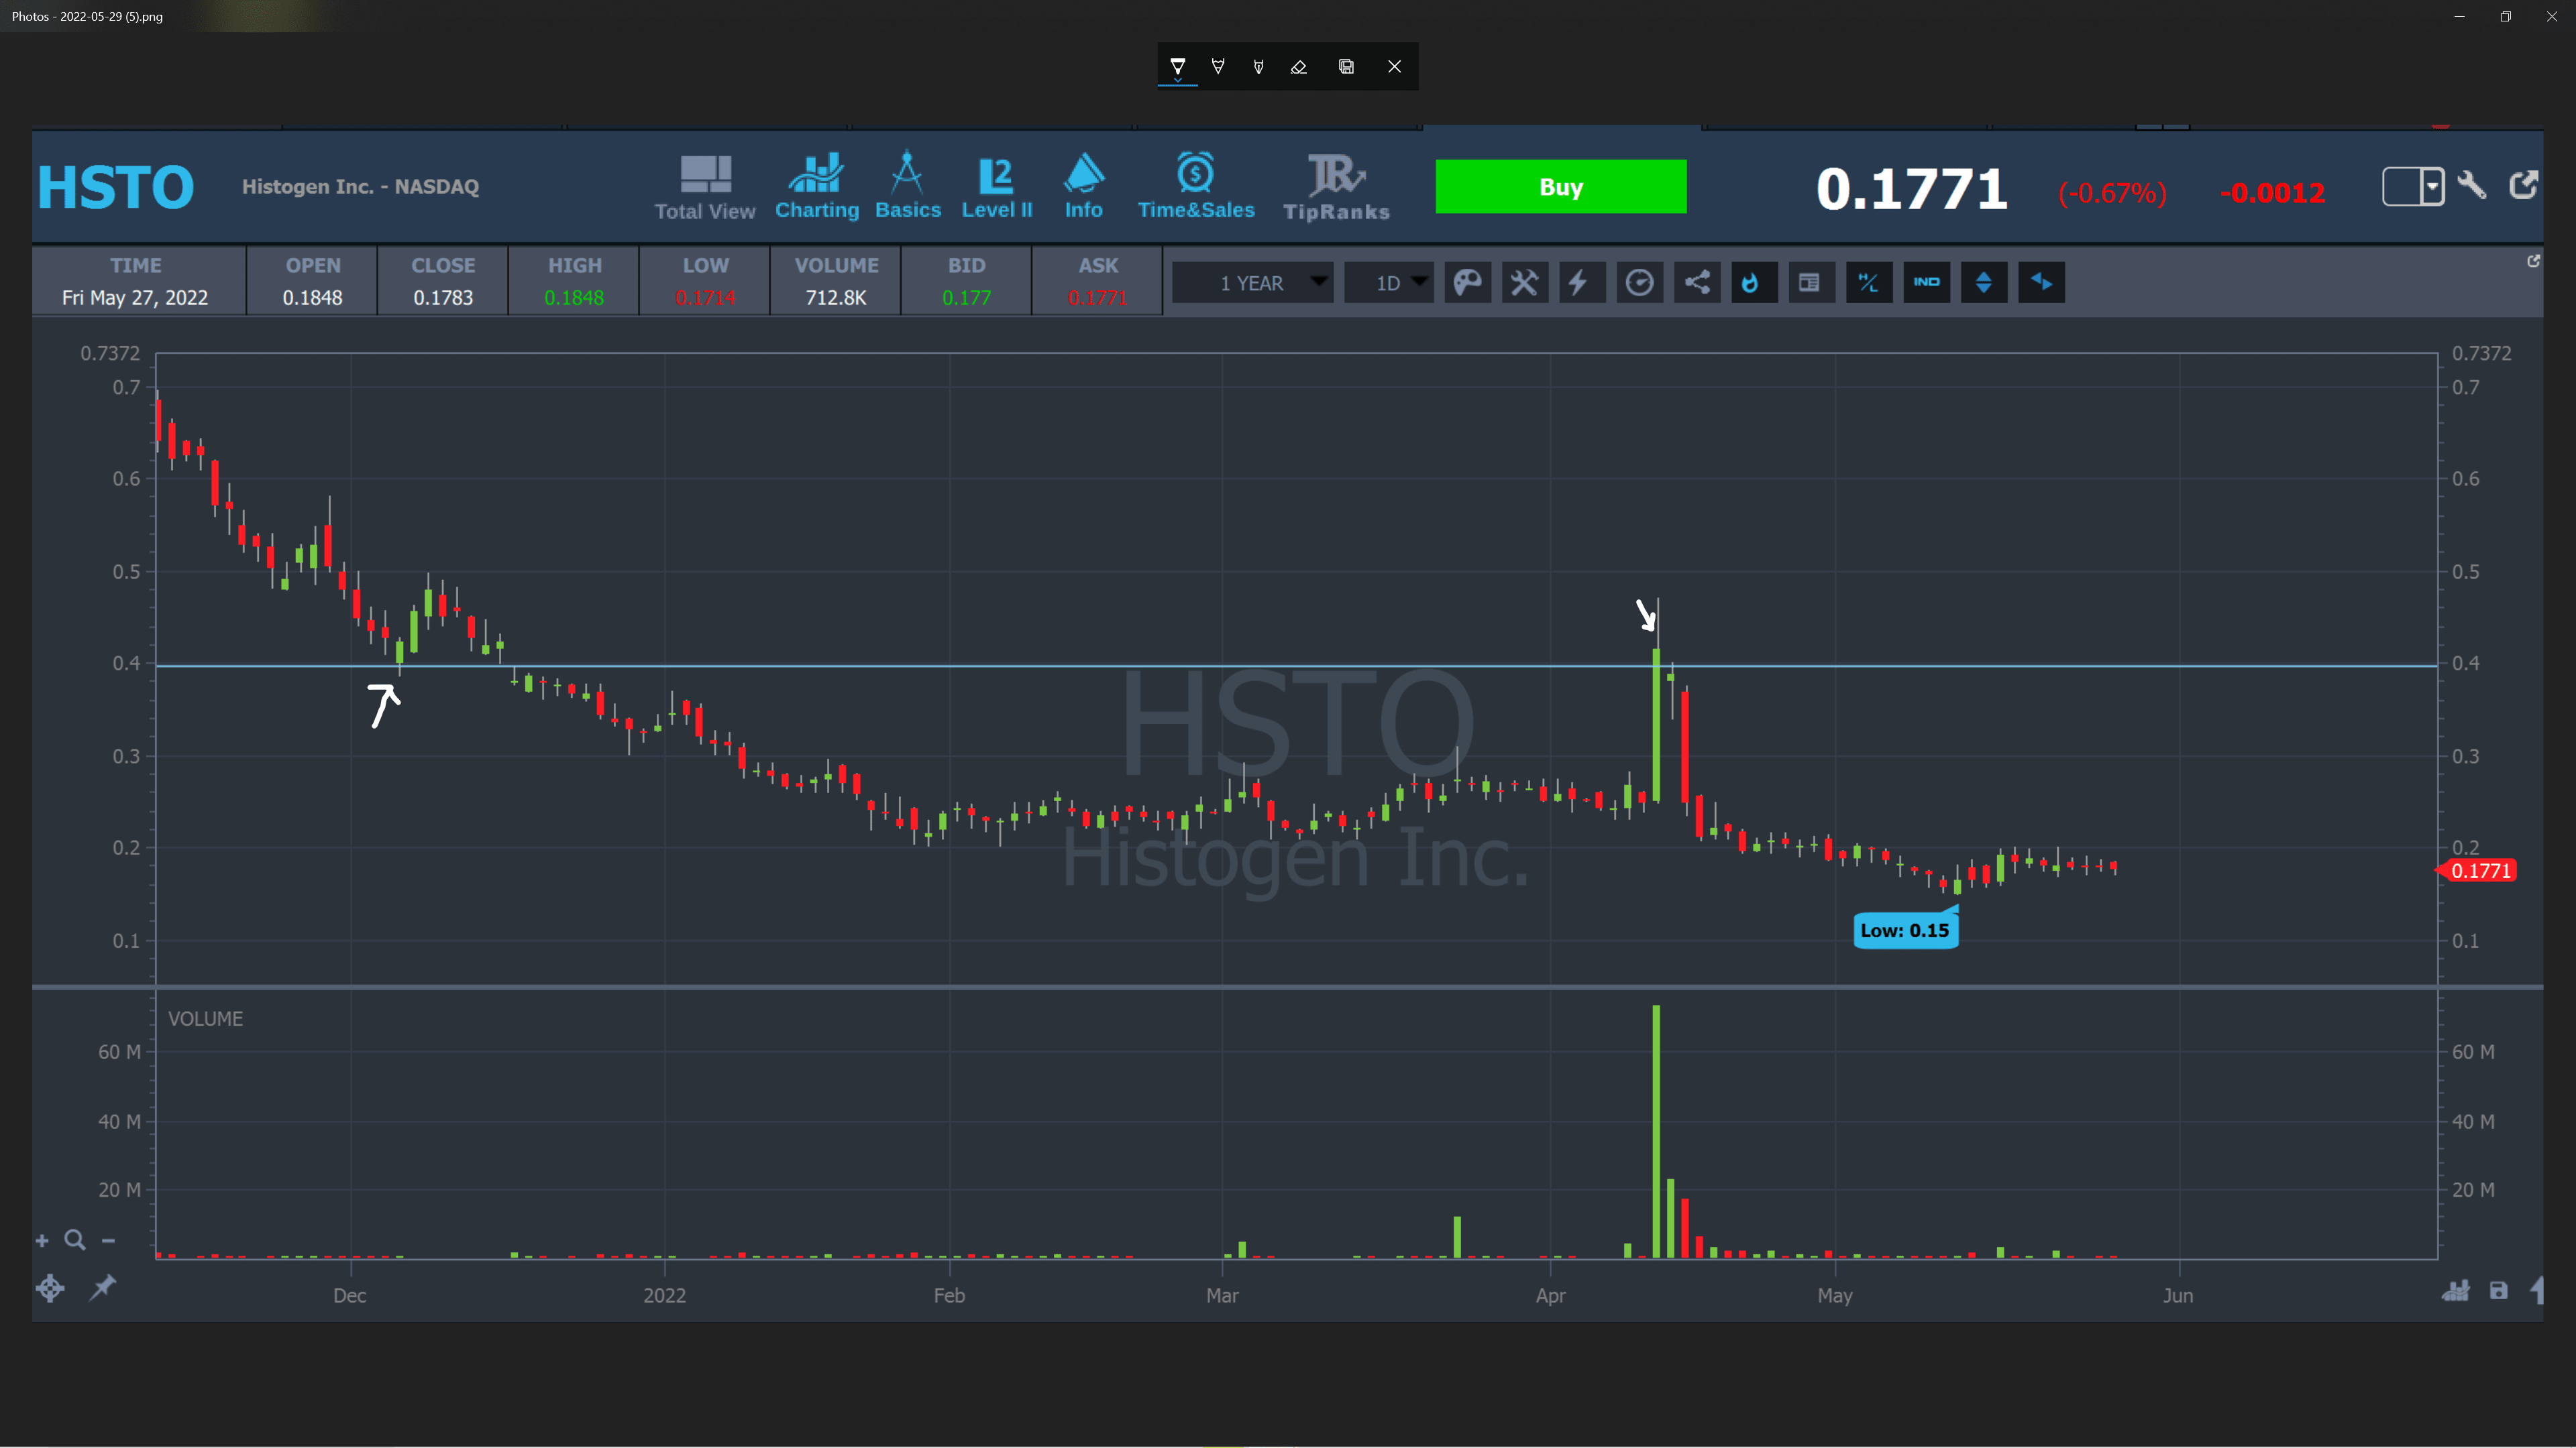Select the eraser drawing tool
The height and width of the screenshot is (1448, 2576).
[1298, 67]
